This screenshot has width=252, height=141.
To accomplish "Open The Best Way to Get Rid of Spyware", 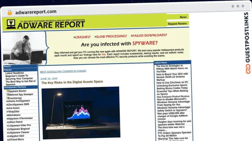I will pos(21,83).
